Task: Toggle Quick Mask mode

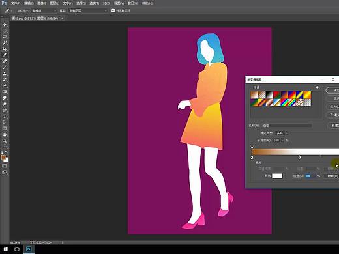Action: click(x=5, y=166)
